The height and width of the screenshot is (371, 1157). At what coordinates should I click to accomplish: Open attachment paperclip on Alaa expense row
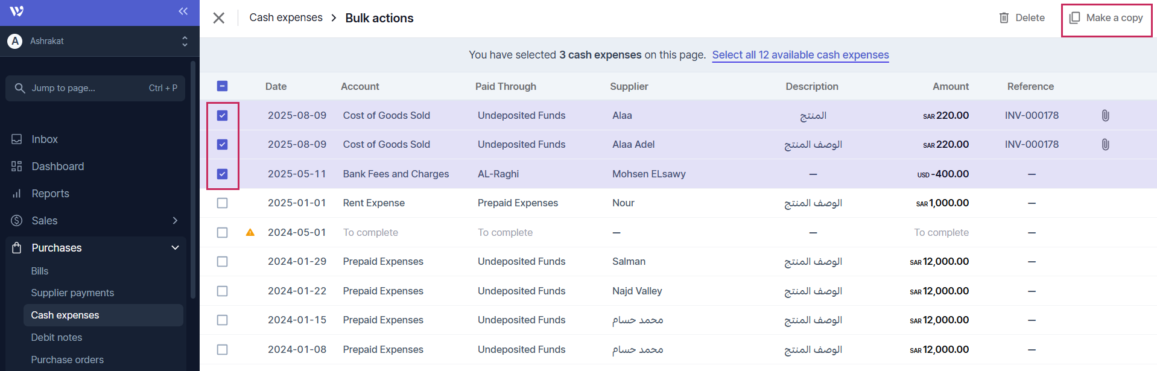pos(1105,115)
